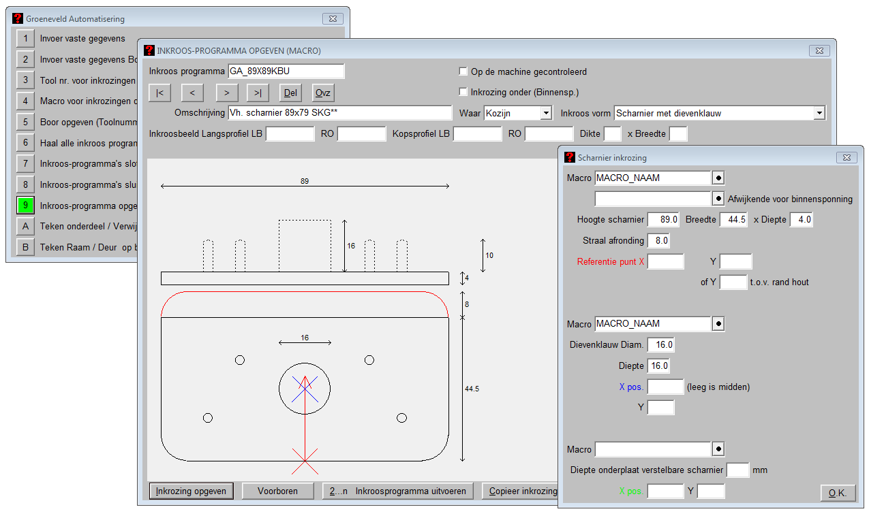Click picker dot beside the empty bottom Macro field

pyautogui.click(x=718, y=449)
